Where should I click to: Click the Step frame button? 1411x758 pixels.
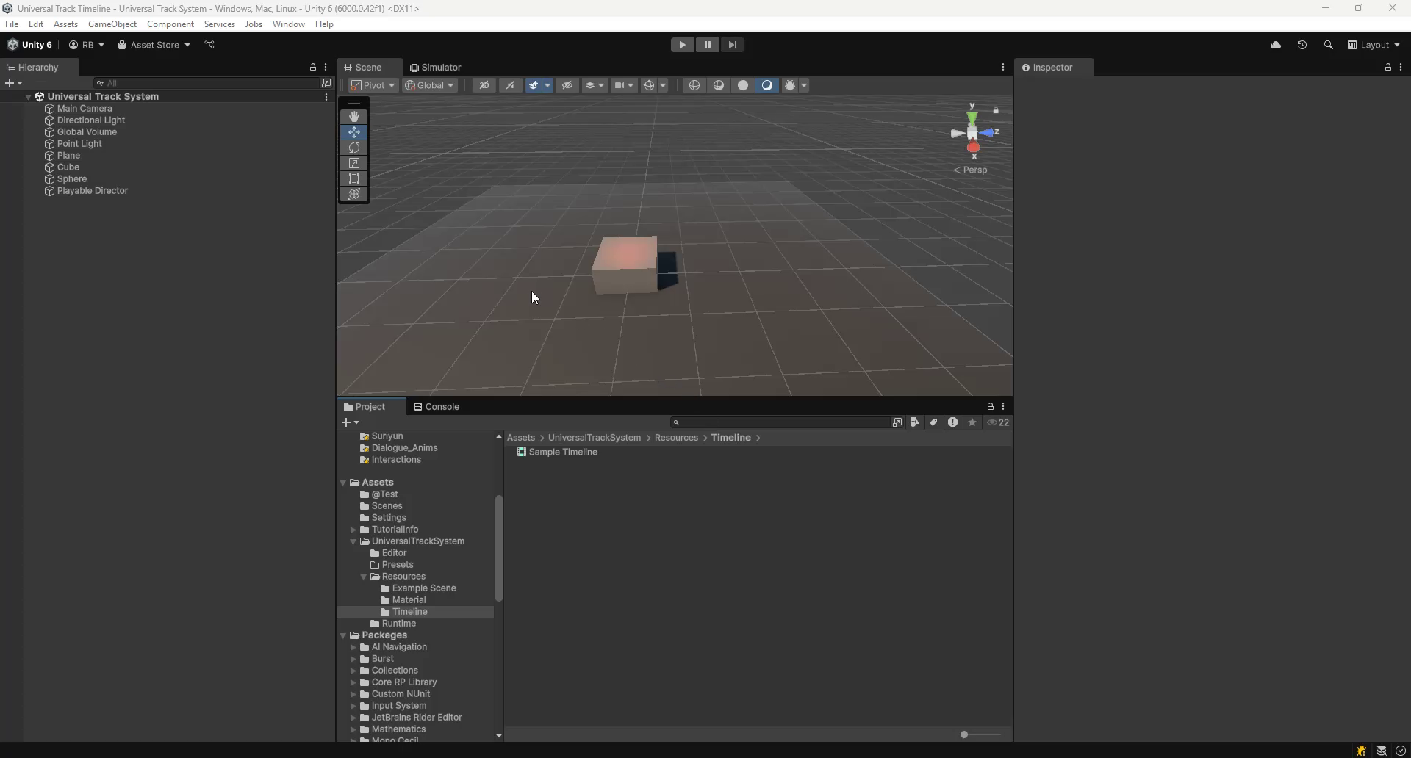click(x=733, y=45)
